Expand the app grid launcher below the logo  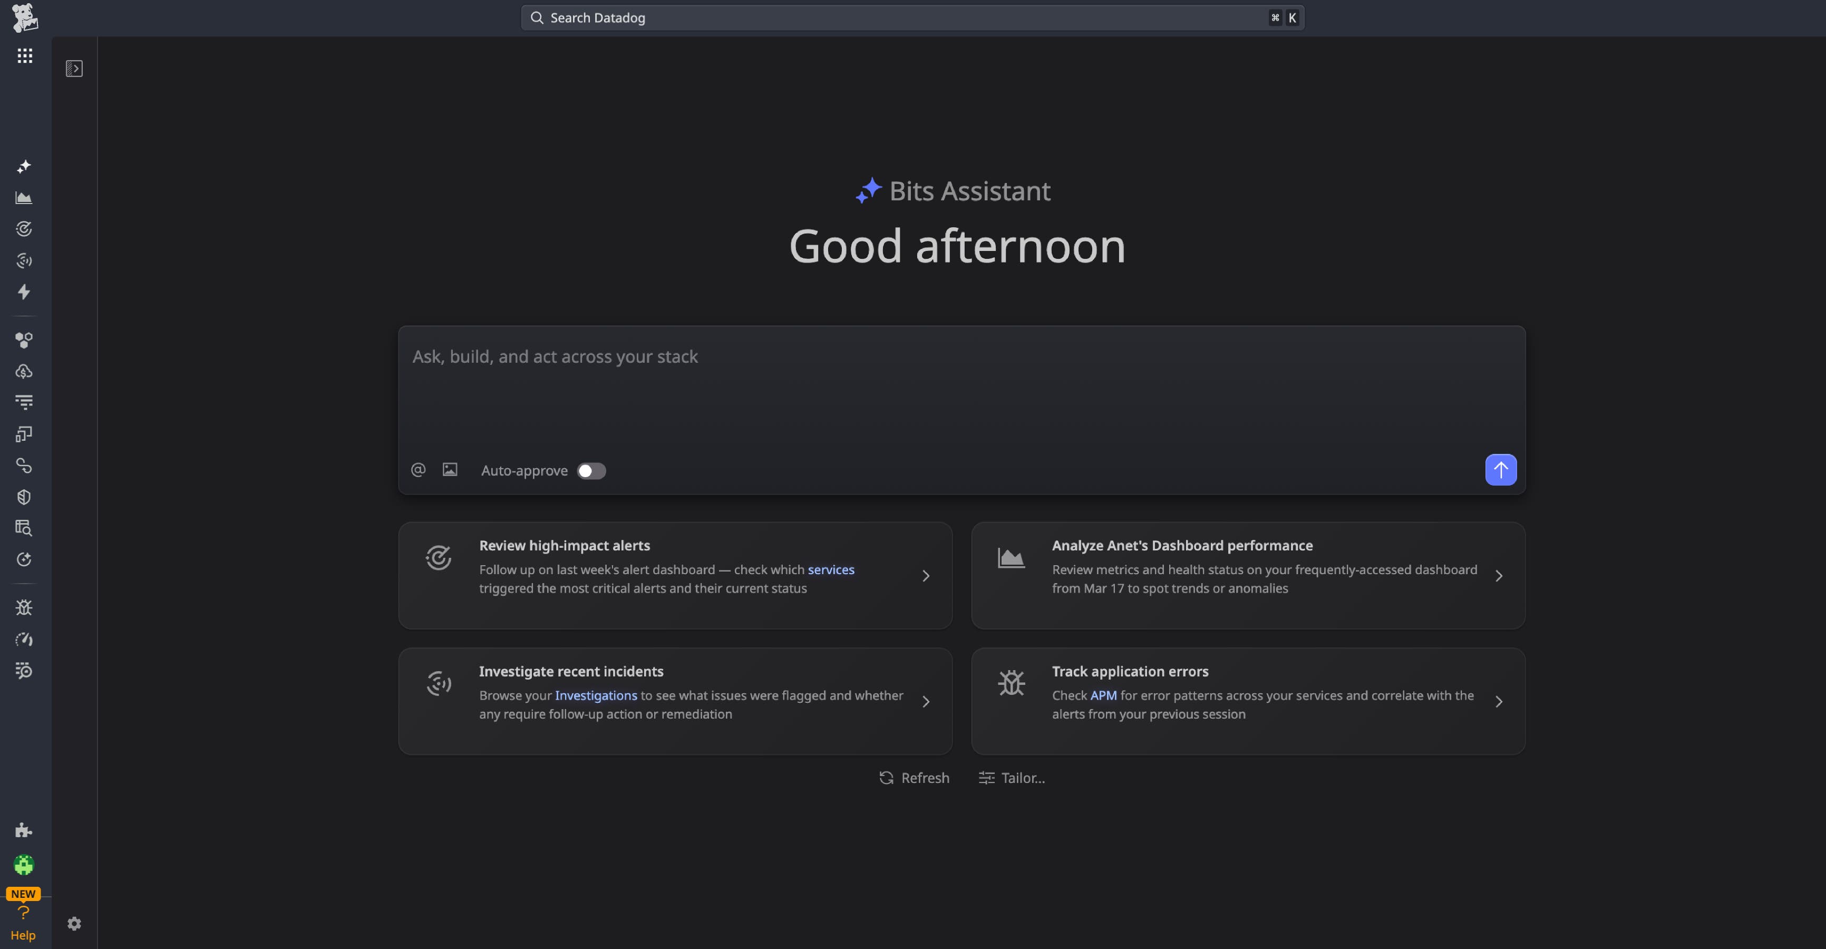click(25, 55)
